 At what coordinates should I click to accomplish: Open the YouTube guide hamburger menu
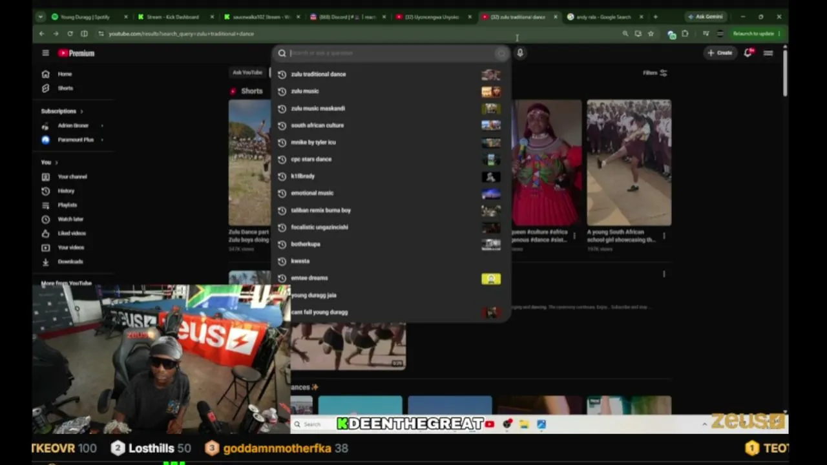pos(45,53)
